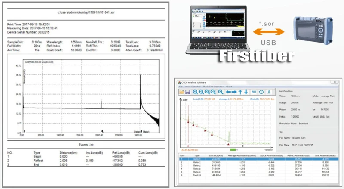Viewport: 344px width, 189px height.
Task: Click the 'Reflect Attenuation(dB)' column header
Action: click(x=298, y=155)
